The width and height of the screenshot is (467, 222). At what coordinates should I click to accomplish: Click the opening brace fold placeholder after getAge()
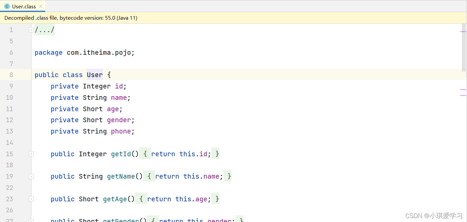141,199
